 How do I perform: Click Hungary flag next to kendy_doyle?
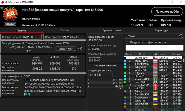(155, 61)
